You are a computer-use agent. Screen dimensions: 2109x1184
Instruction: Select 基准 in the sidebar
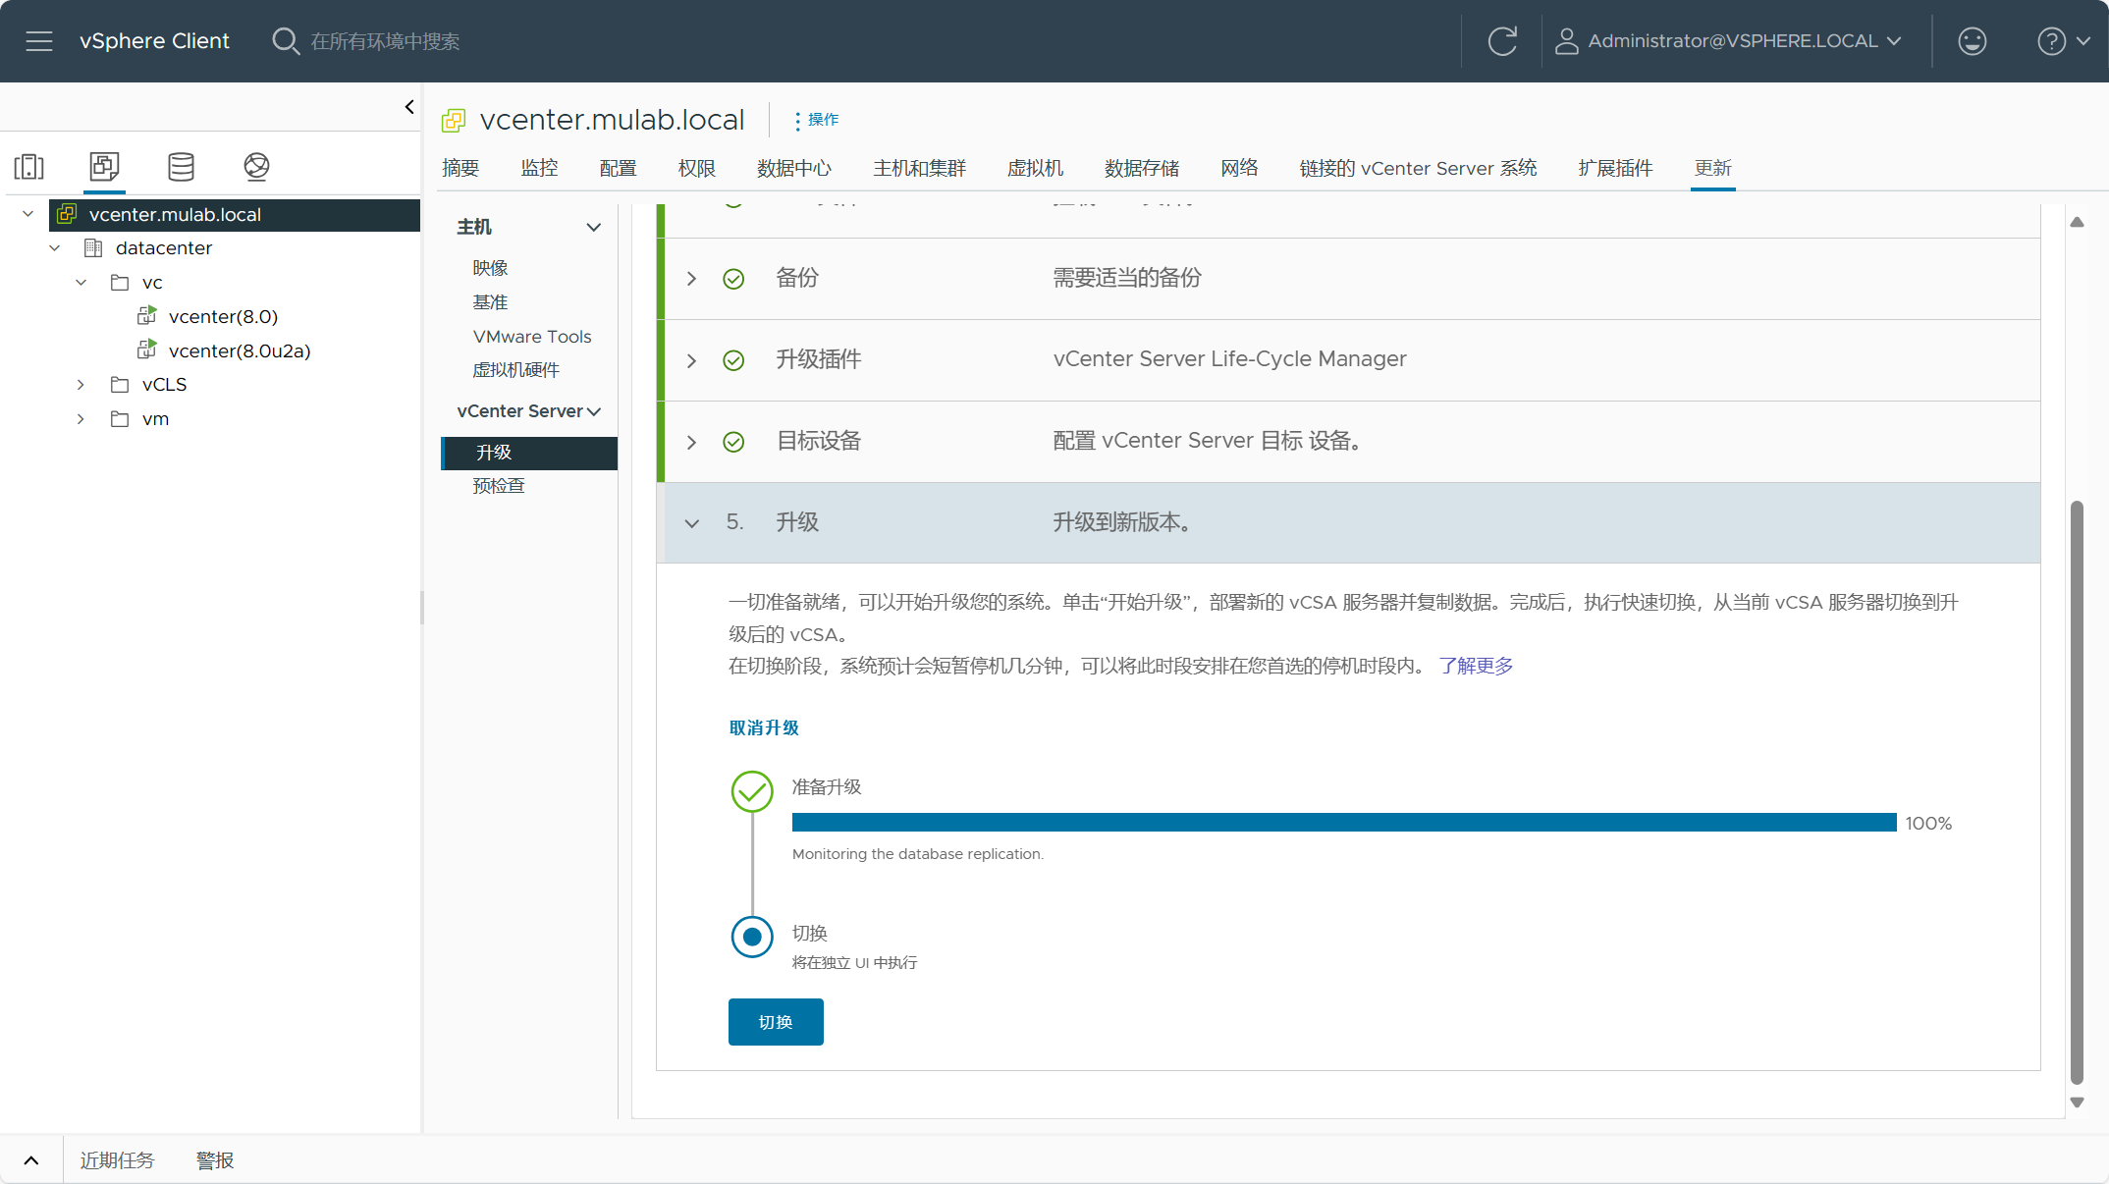click(490, 302)
